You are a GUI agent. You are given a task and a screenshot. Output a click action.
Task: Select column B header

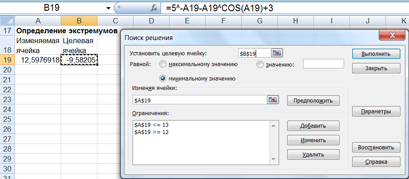tap(79, 21)
